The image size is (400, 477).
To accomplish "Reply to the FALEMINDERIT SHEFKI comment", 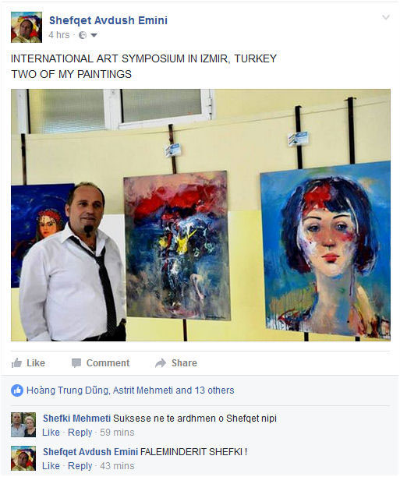I will pyautogui.click(x=80, y=466).
